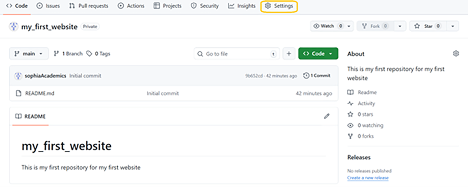Click the pulse icon beside Activity
The height and width of the screenshot is (187, 468).
tap(350, 103)
